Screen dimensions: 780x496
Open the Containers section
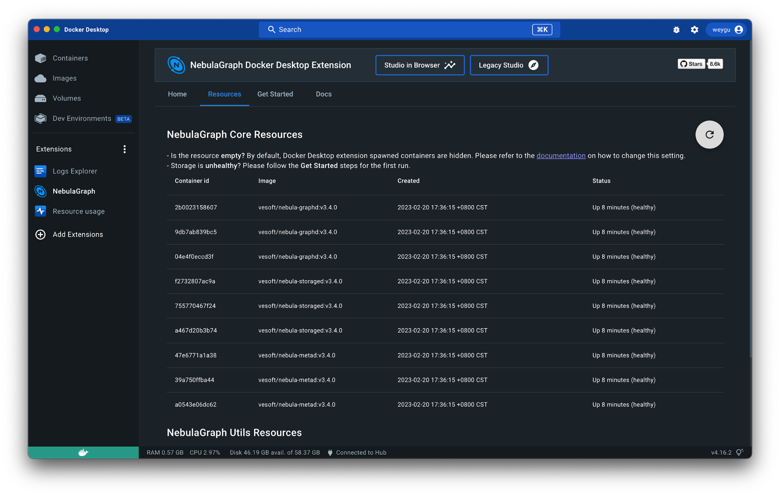(70, 58)
